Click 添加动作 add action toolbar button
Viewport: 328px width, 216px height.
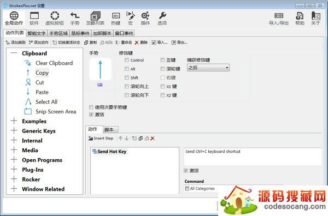tap(39, 43)
